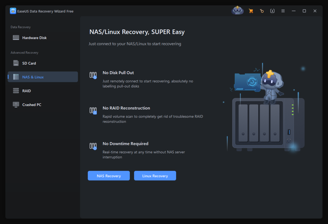The image size is (328, 224).
Task: Click the download/import icon in title bar
Action: tap(272, 11)
